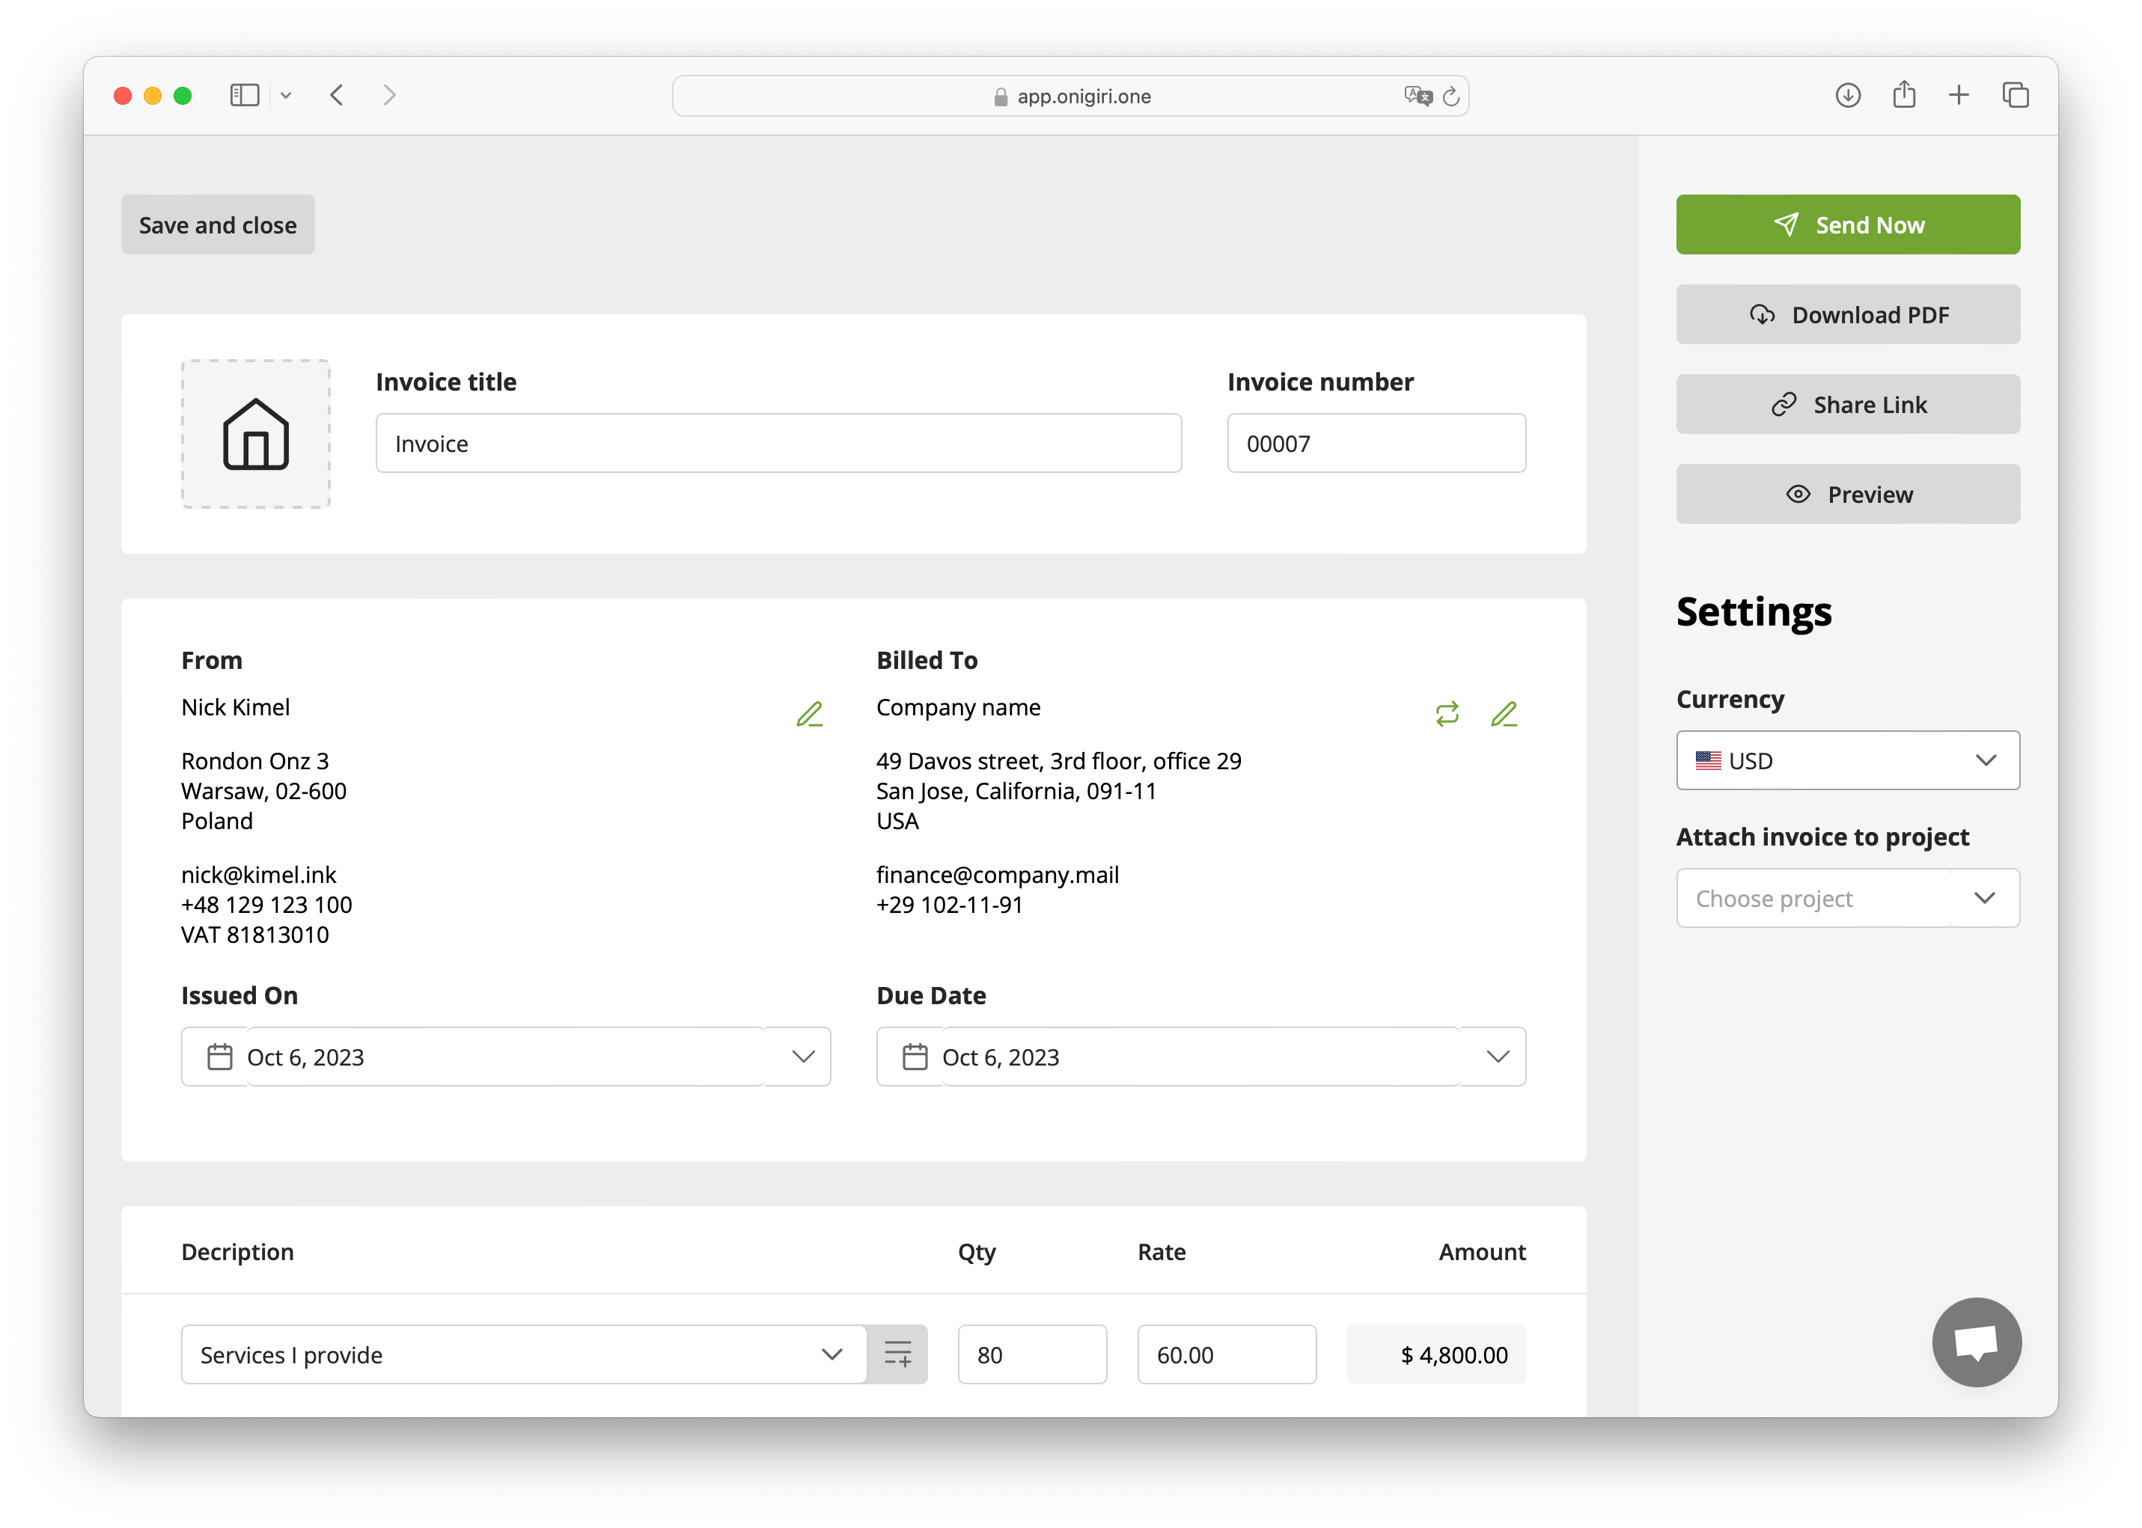Toggle the browser sidebar in Safari toolbar

[x=244, y=95]
